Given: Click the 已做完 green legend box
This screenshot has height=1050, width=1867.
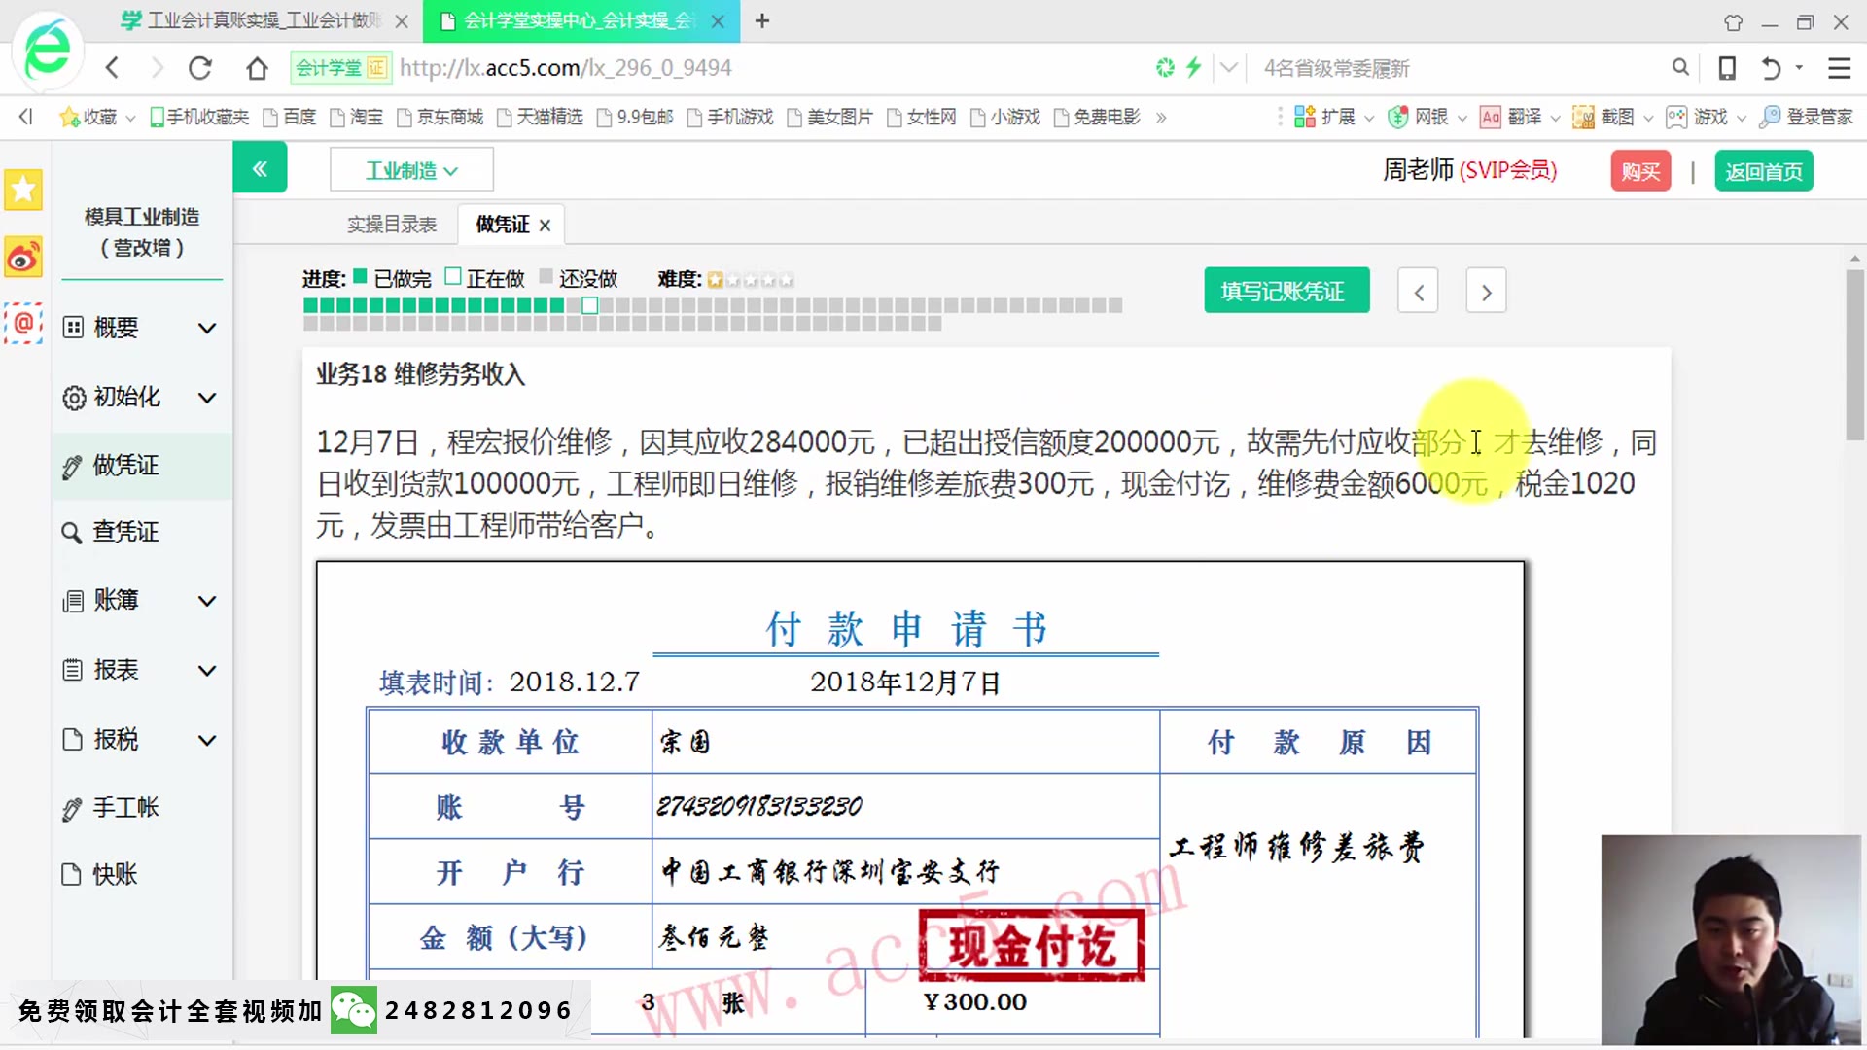Looking at the screenshot, I should pos(360,277).
